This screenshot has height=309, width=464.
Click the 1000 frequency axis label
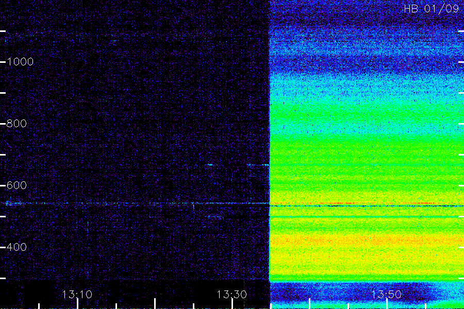(20, 62)
